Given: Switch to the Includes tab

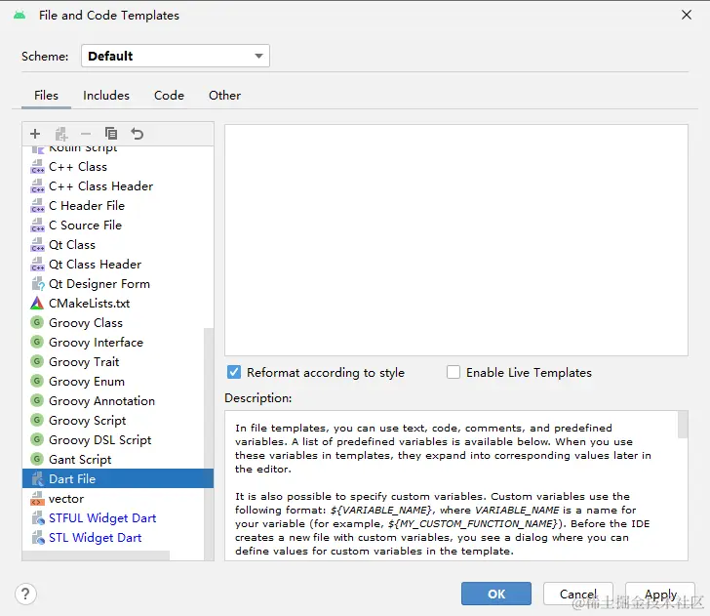Looking at the screenshot, I should (106, 96).
